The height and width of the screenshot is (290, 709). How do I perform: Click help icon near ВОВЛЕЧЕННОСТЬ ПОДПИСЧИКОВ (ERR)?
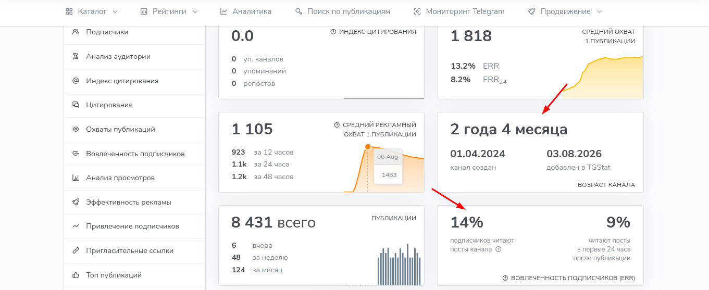(x=505, y=278)
